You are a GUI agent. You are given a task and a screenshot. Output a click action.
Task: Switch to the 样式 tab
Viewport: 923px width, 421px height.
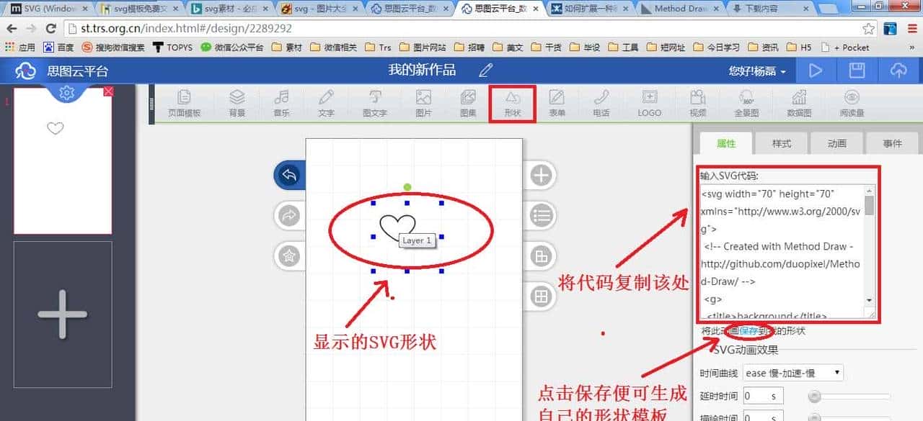781,142
